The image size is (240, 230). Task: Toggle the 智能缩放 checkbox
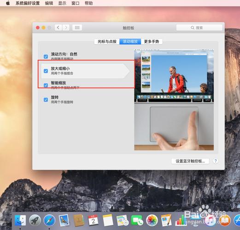46,85
